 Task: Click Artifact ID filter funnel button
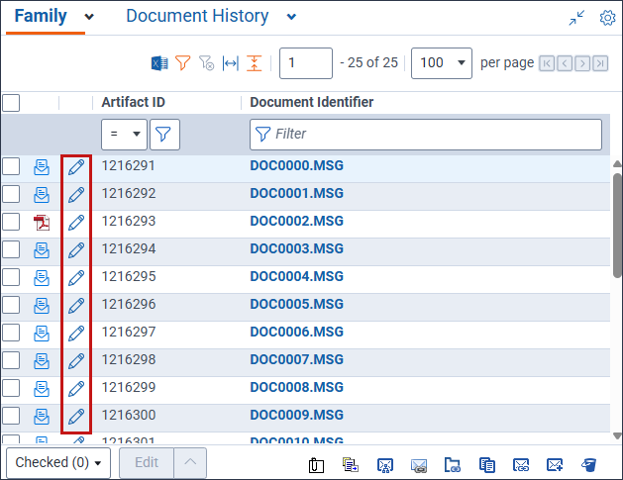pyautogui.click(x=164, y=135)
